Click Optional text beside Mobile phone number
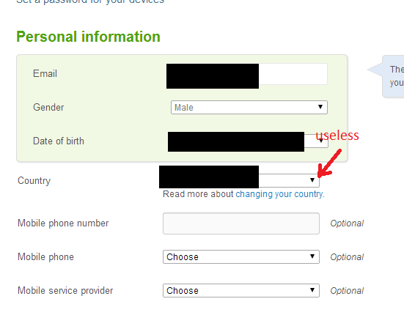This screenshot has width=404, height=318. [x=347, y=223]
